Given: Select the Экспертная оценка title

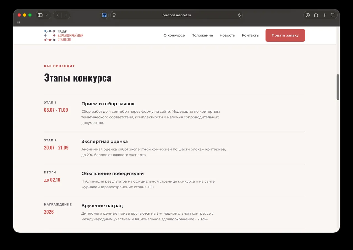Looking at the screenshot, I should pyautogui.click(x=105, y=141).
